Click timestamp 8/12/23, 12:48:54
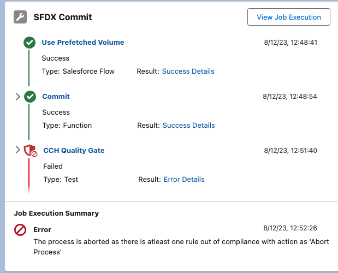Screen dimensions: 338x273 pos(290,97)
